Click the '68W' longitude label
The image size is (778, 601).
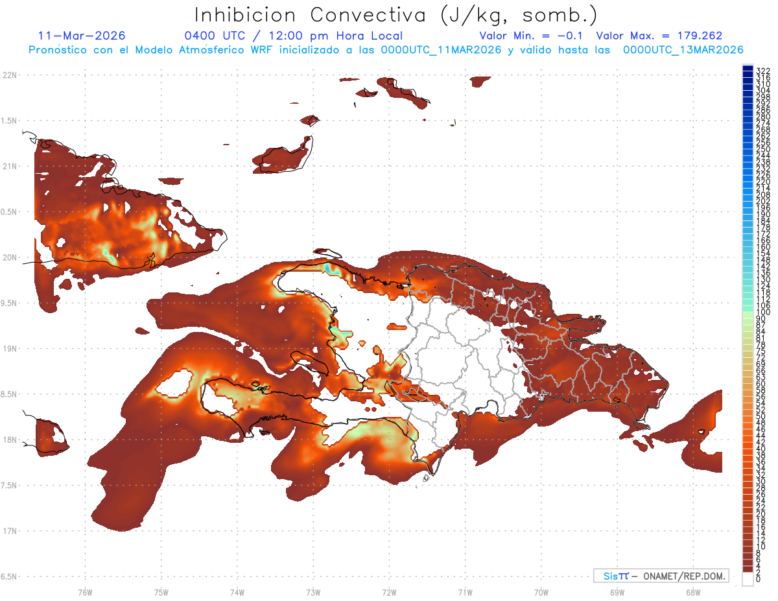pos(692,592)
